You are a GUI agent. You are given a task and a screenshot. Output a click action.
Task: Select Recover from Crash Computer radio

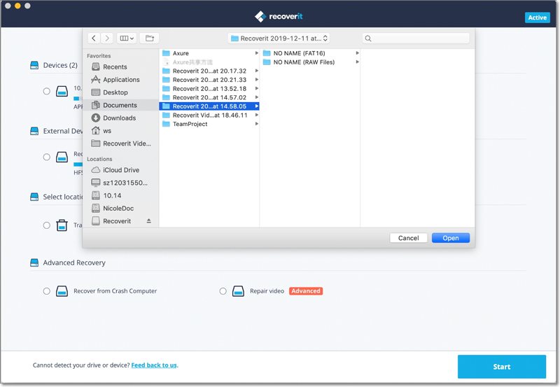46,291
